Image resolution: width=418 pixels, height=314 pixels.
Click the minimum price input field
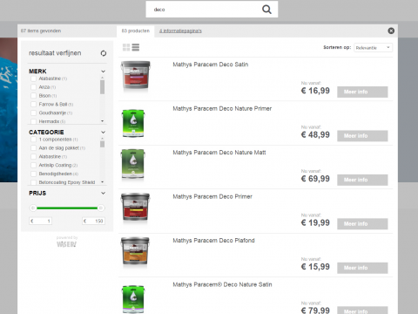click(41, 221)
